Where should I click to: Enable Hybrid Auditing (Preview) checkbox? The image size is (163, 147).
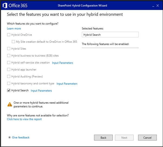pos(9,76)
